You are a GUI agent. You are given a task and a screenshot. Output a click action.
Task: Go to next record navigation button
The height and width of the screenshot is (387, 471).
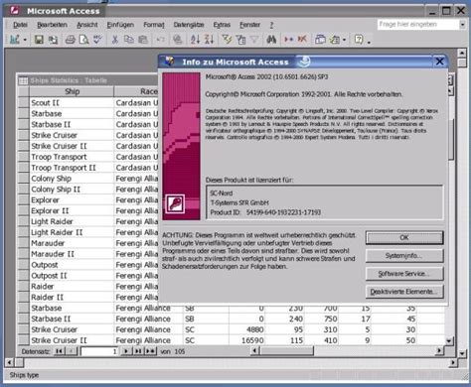pyautogui.click(x=126, y=351)
